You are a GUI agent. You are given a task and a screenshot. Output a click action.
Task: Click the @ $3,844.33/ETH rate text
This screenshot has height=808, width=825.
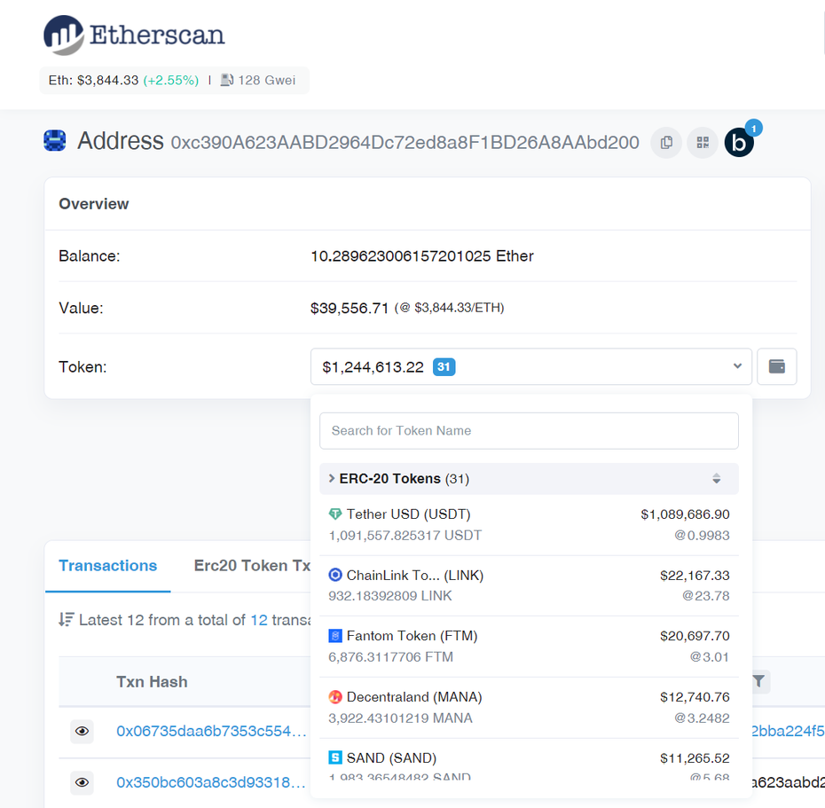coord(450,308)
